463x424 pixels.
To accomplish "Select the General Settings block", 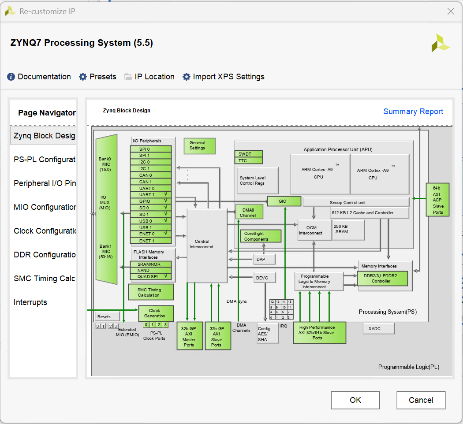I will [x=199, y=146].
